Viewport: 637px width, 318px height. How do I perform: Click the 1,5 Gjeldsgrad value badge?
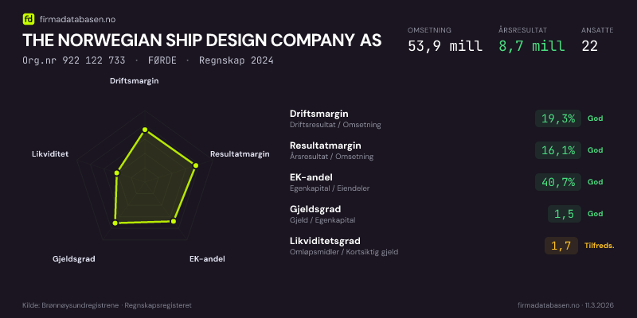pos(564,214)
